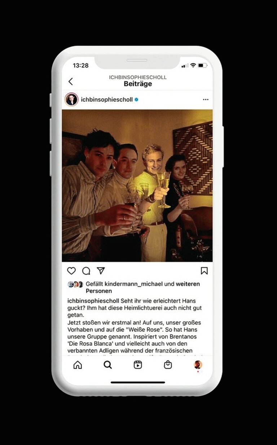The image size is (277, 445).
Task: Open the Shop bag icon
Action: coord(168,365)
